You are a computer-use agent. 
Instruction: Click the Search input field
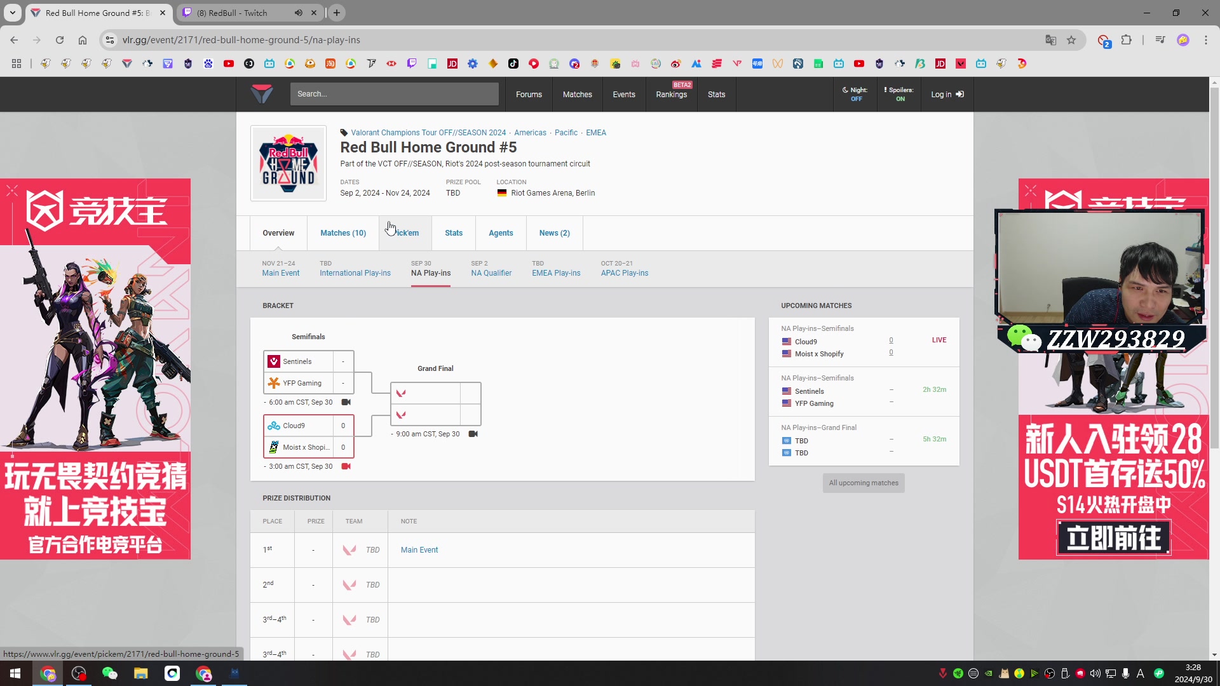point(394,94)
